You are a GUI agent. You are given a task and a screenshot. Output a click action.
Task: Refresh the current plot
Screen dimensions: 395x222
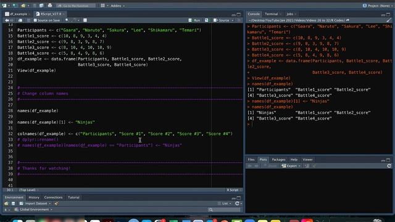coord(389,166)
